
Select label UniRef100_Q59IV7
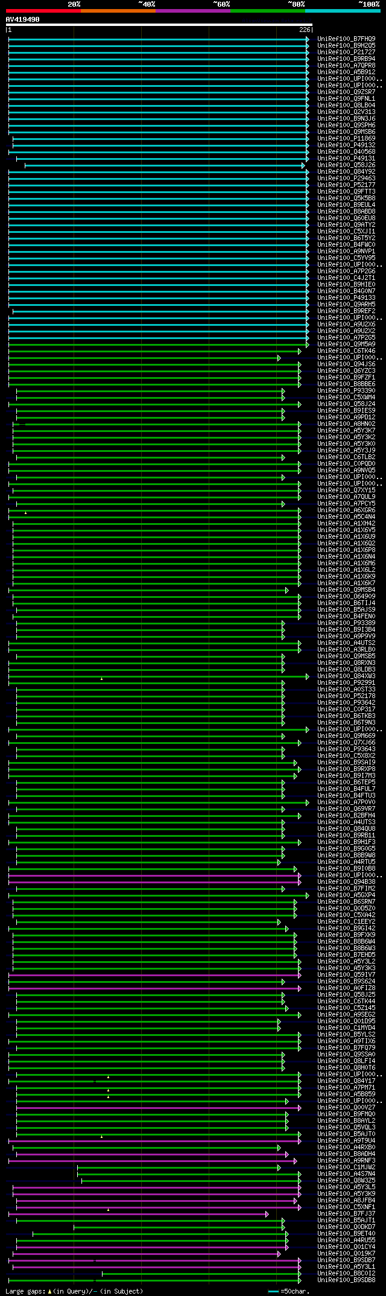346,974
